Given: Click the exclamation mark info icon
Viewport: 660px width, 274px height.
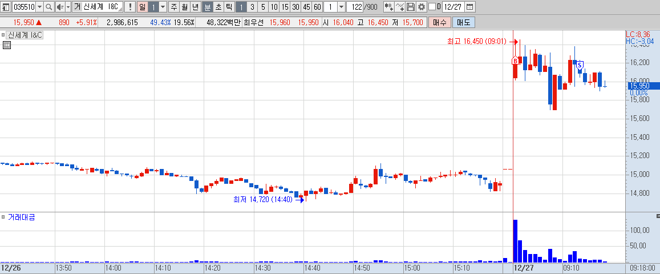Looking at the screenshot, I should click(130, 7).
